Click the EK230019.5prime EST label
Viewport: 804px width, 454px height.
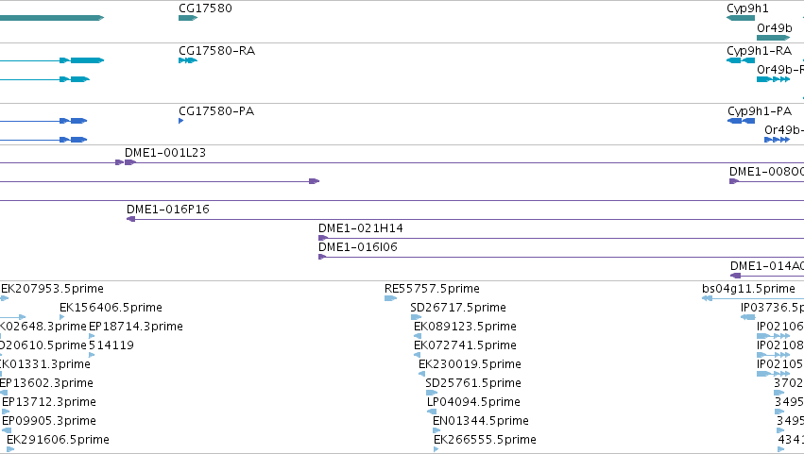[470, 364]
